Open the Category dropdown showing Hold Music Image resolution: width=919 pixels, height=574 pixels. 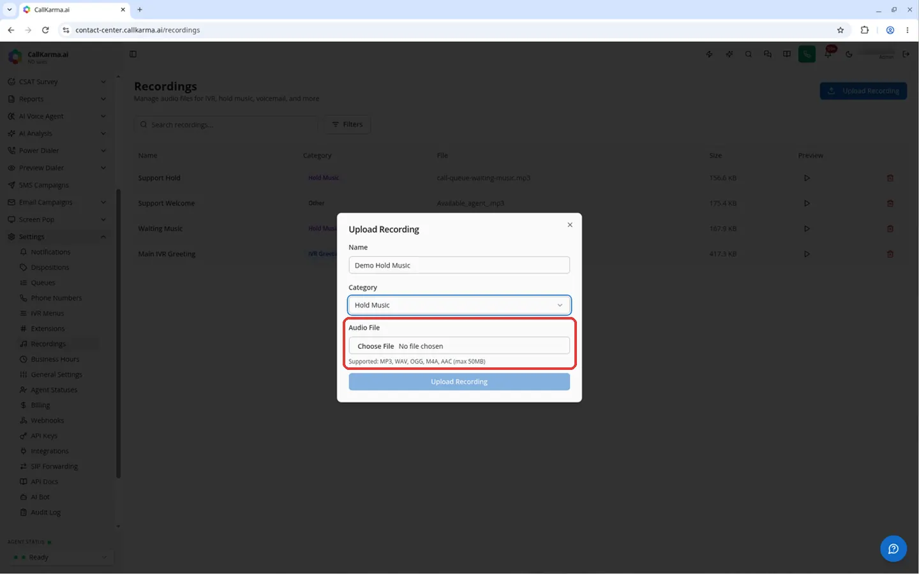pyautogui.click(x=459, y=305)
